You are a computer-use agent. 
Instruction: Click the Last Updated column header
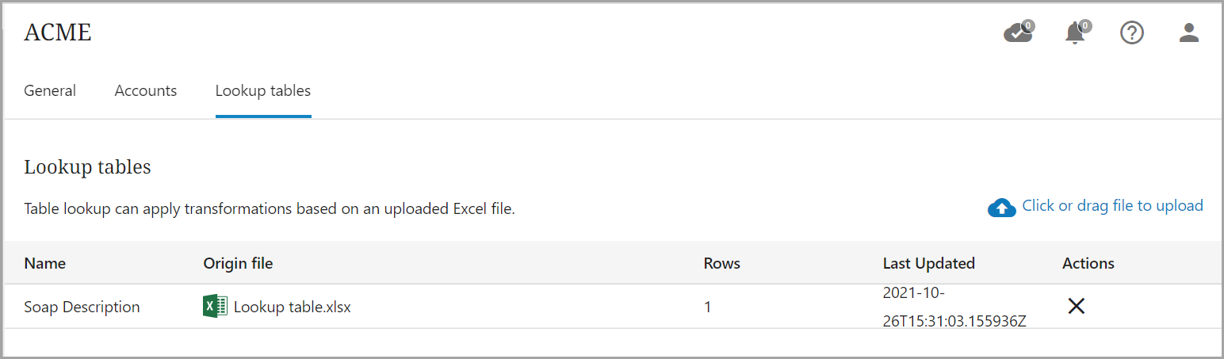tap(928, 264)
